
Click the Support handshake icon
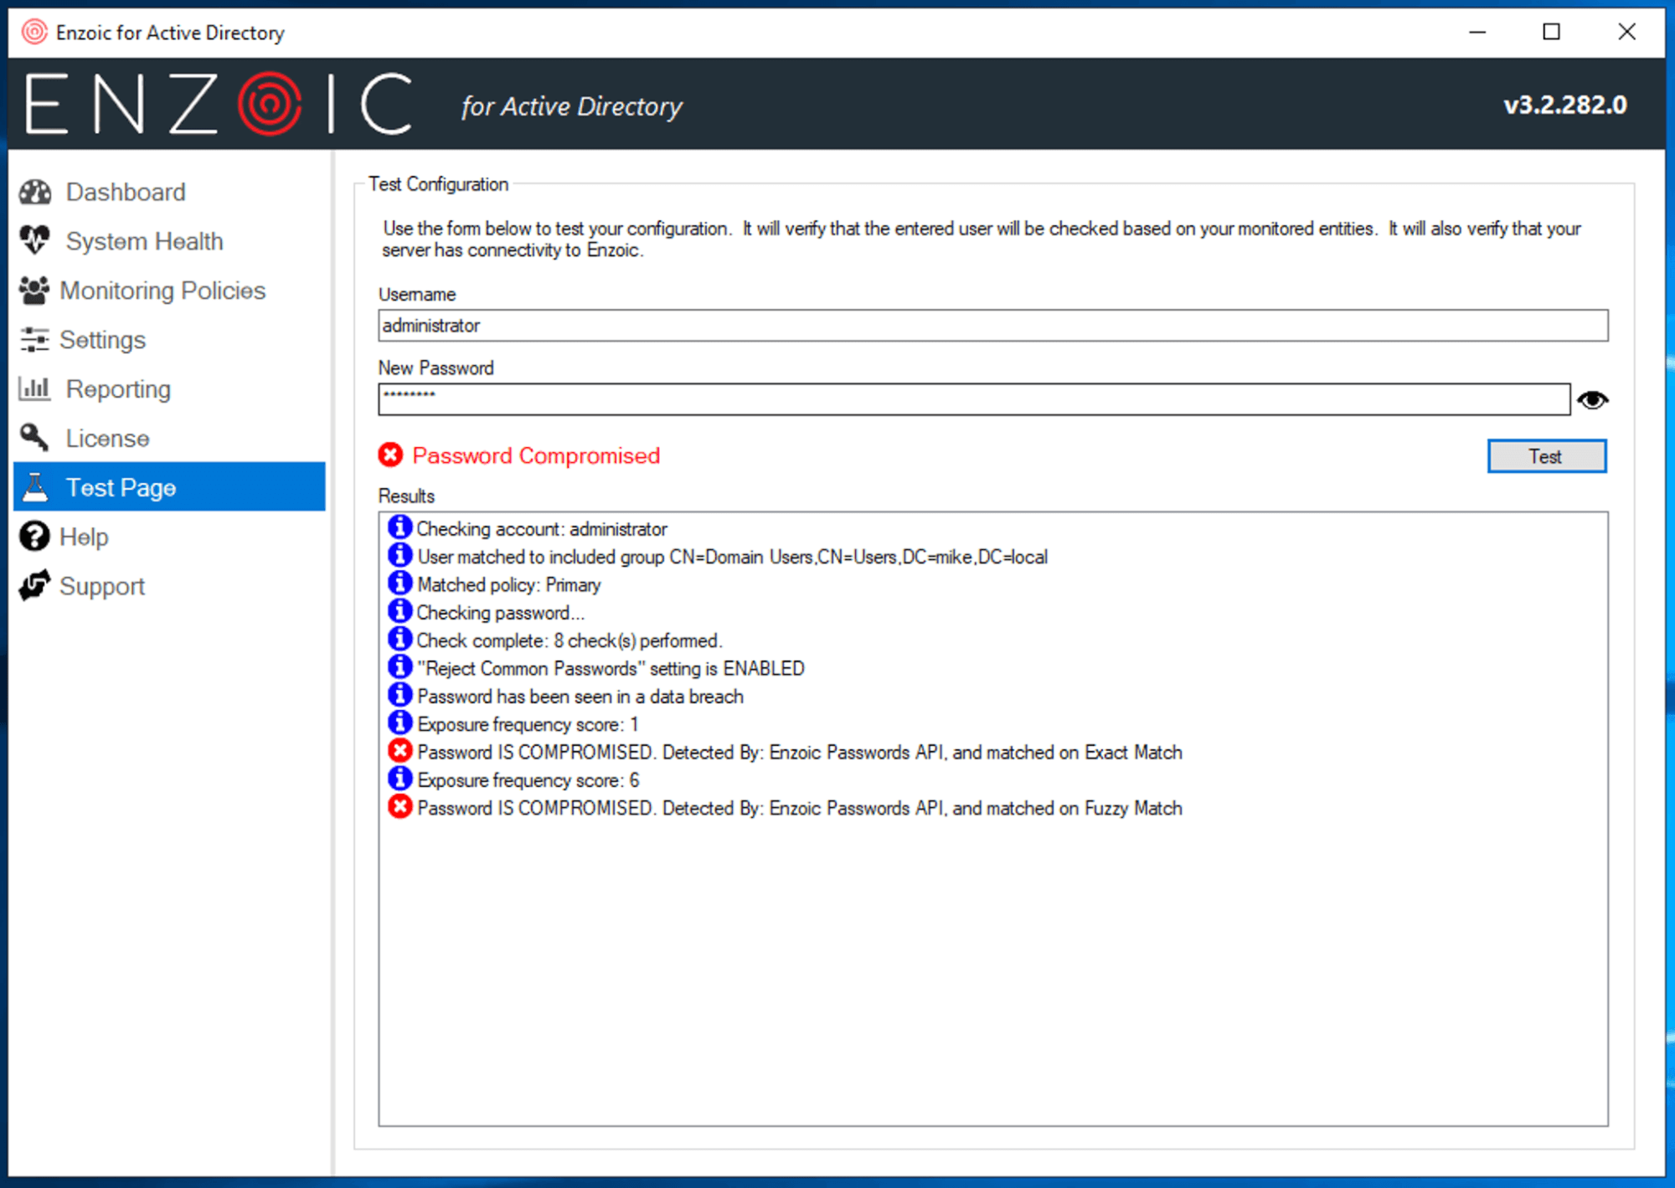pos(34,585)
